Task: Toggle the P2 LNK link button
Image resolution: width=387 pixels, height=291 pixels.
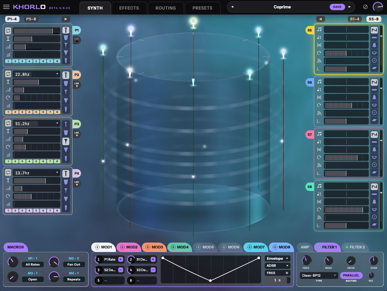Action: (77, 84)
